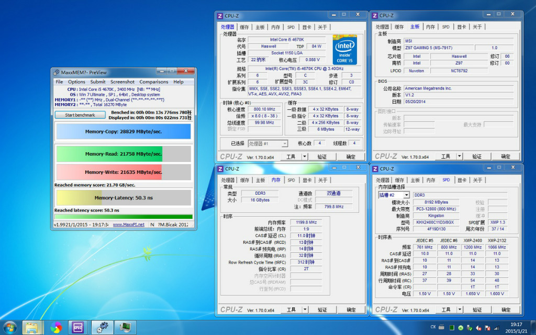The image size is (536, 335).
Task: Click the 名字 field showing Intel Core i5 4670K
Action: (x=287, y=40)
